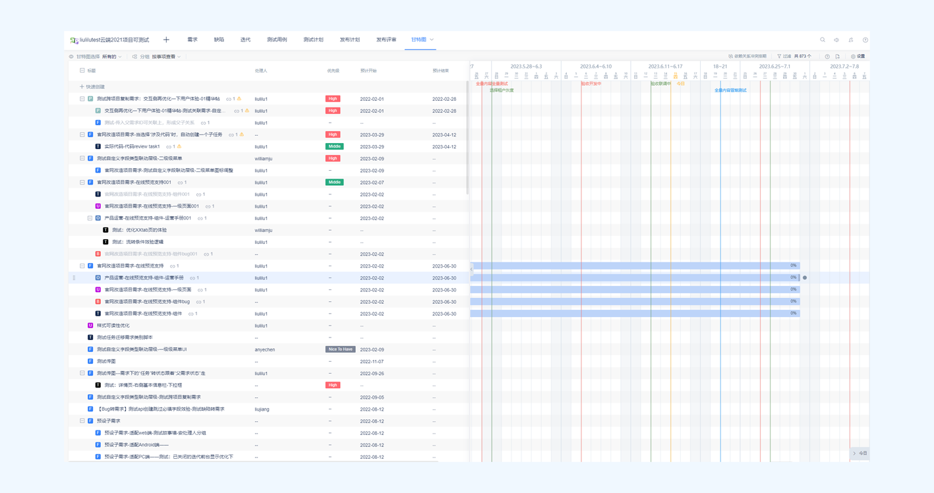Viewport: 934px width, 493px height.
Task: Switch to the 需求 tab
Action: tap(192, 40)
